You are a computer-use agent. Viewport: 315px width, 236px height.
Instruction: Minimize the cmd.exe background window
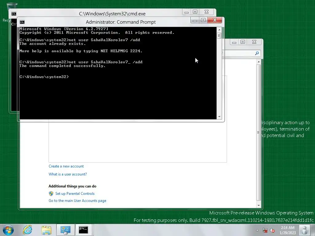click(186, 12)
